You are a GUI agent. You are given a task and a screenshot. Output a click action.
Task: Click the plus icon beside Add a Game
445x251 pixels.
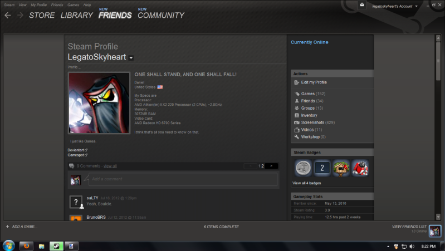[x=7, y=227]
